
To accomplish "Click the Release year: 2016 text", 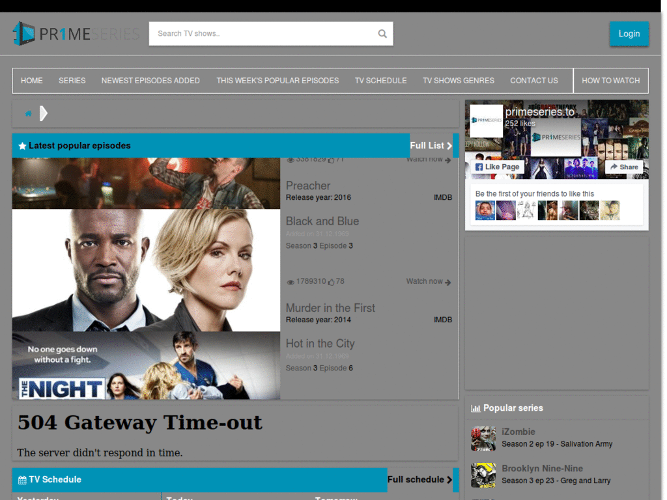I will tap(318, 198).
